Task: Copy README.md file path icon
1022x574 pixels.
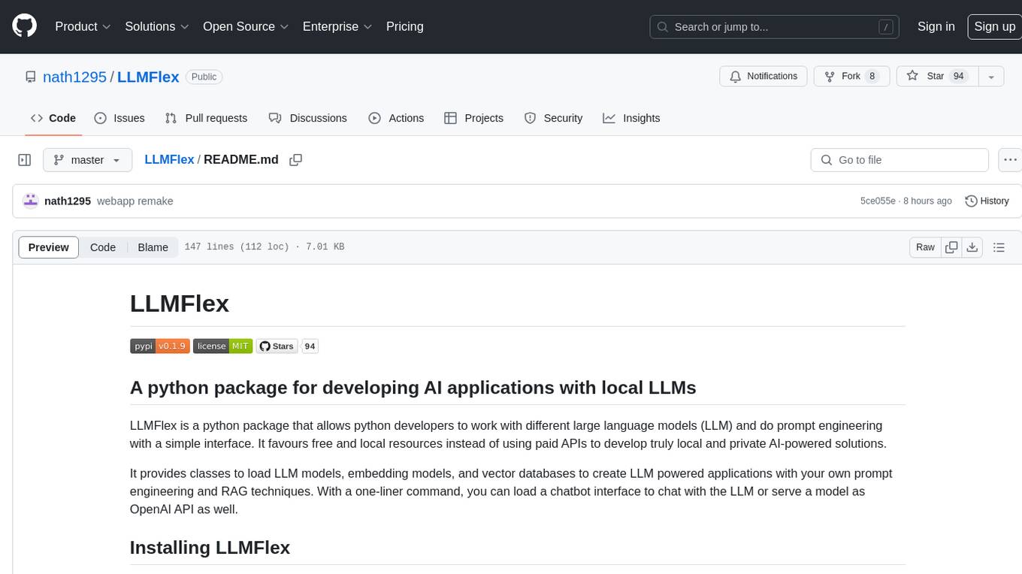Action: pyautogui.click(x=296, y=160)
